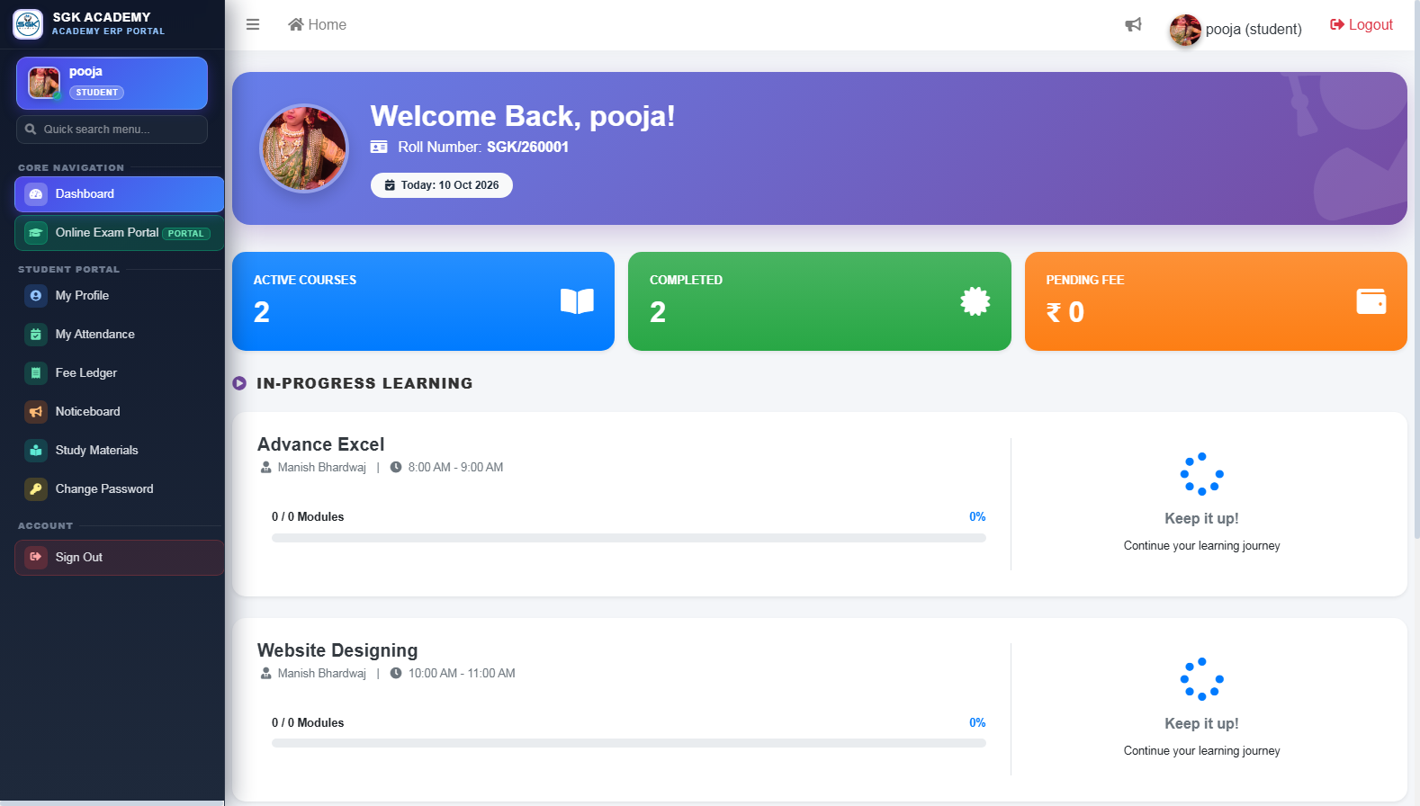
Task: Open Study Materials sidebar item
Action: tap(119, 451)
